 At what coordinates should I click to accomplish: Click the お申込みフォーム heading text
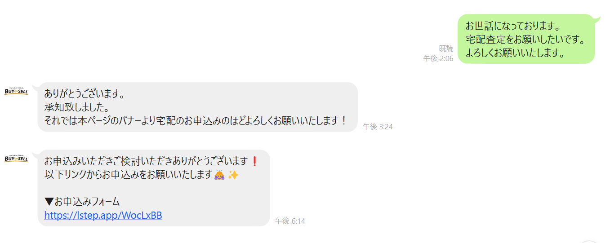tap(87, 202)
